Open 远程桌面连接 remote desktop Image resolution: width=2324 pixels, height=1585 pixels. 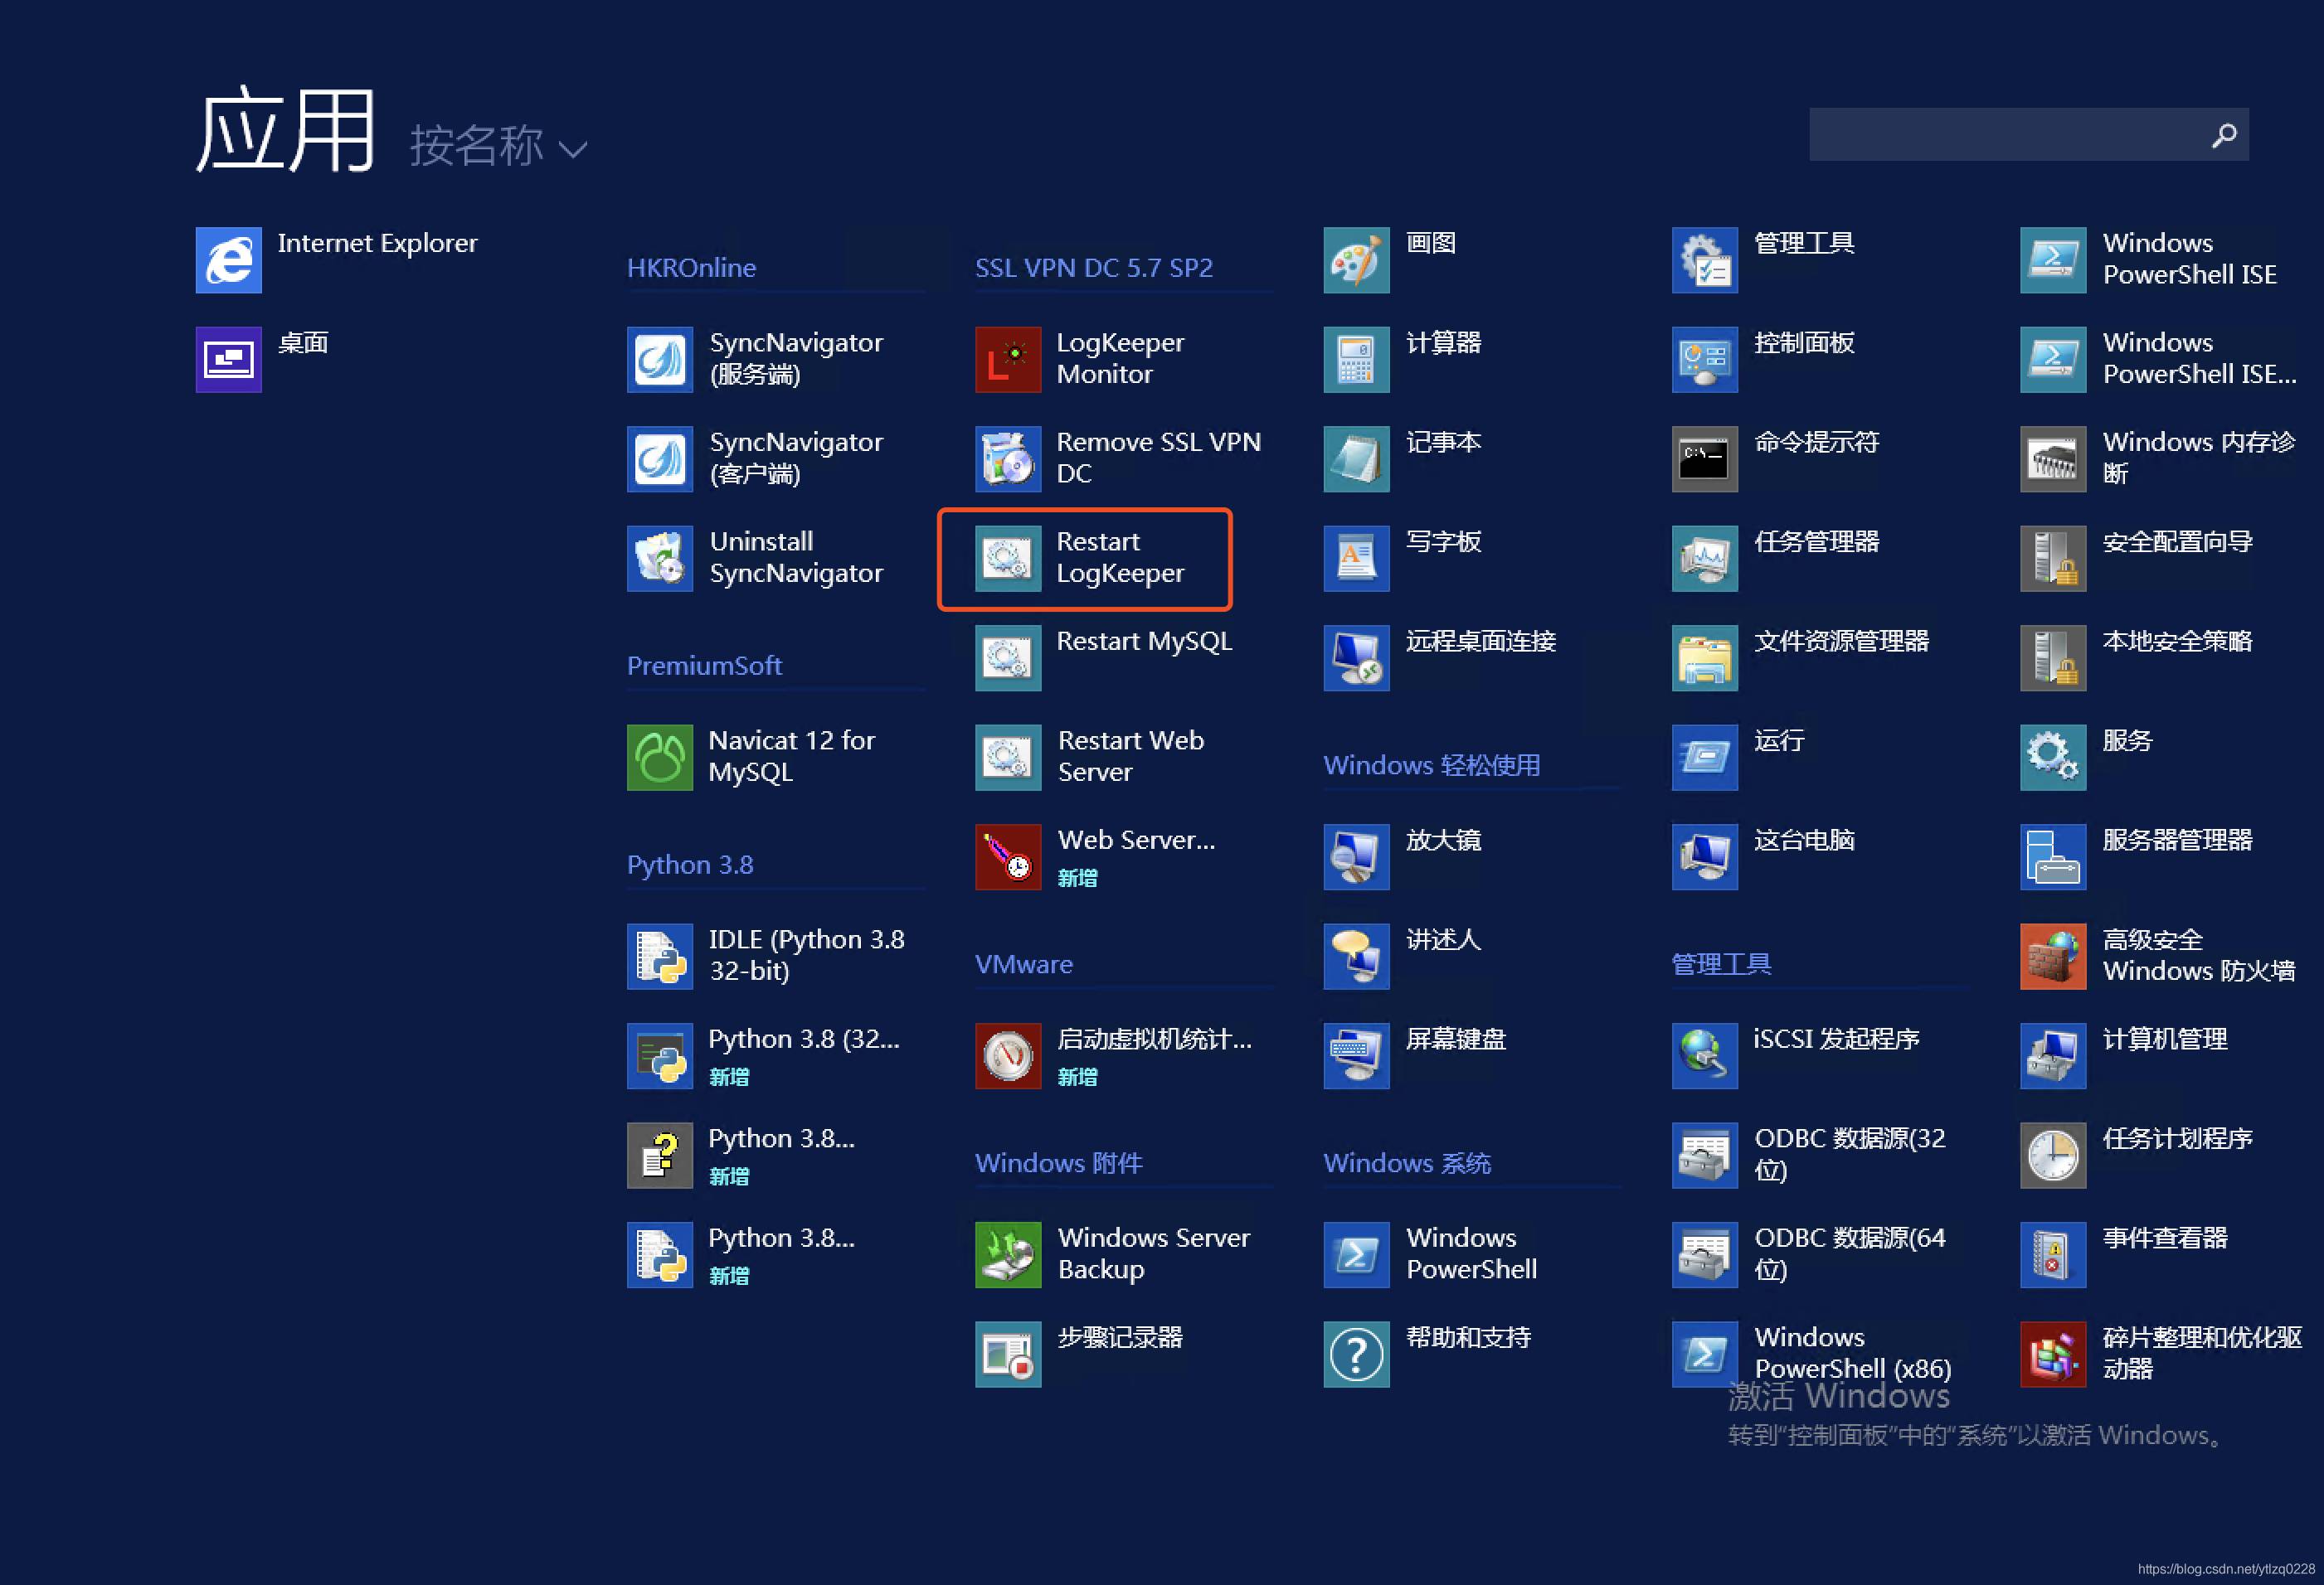[x=1356, y=657]
